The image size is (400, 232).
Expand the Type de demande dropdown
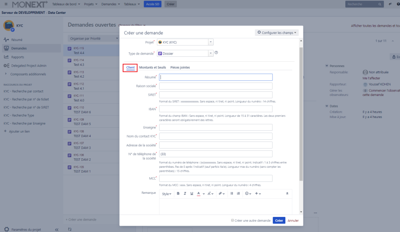pos(211,53)
